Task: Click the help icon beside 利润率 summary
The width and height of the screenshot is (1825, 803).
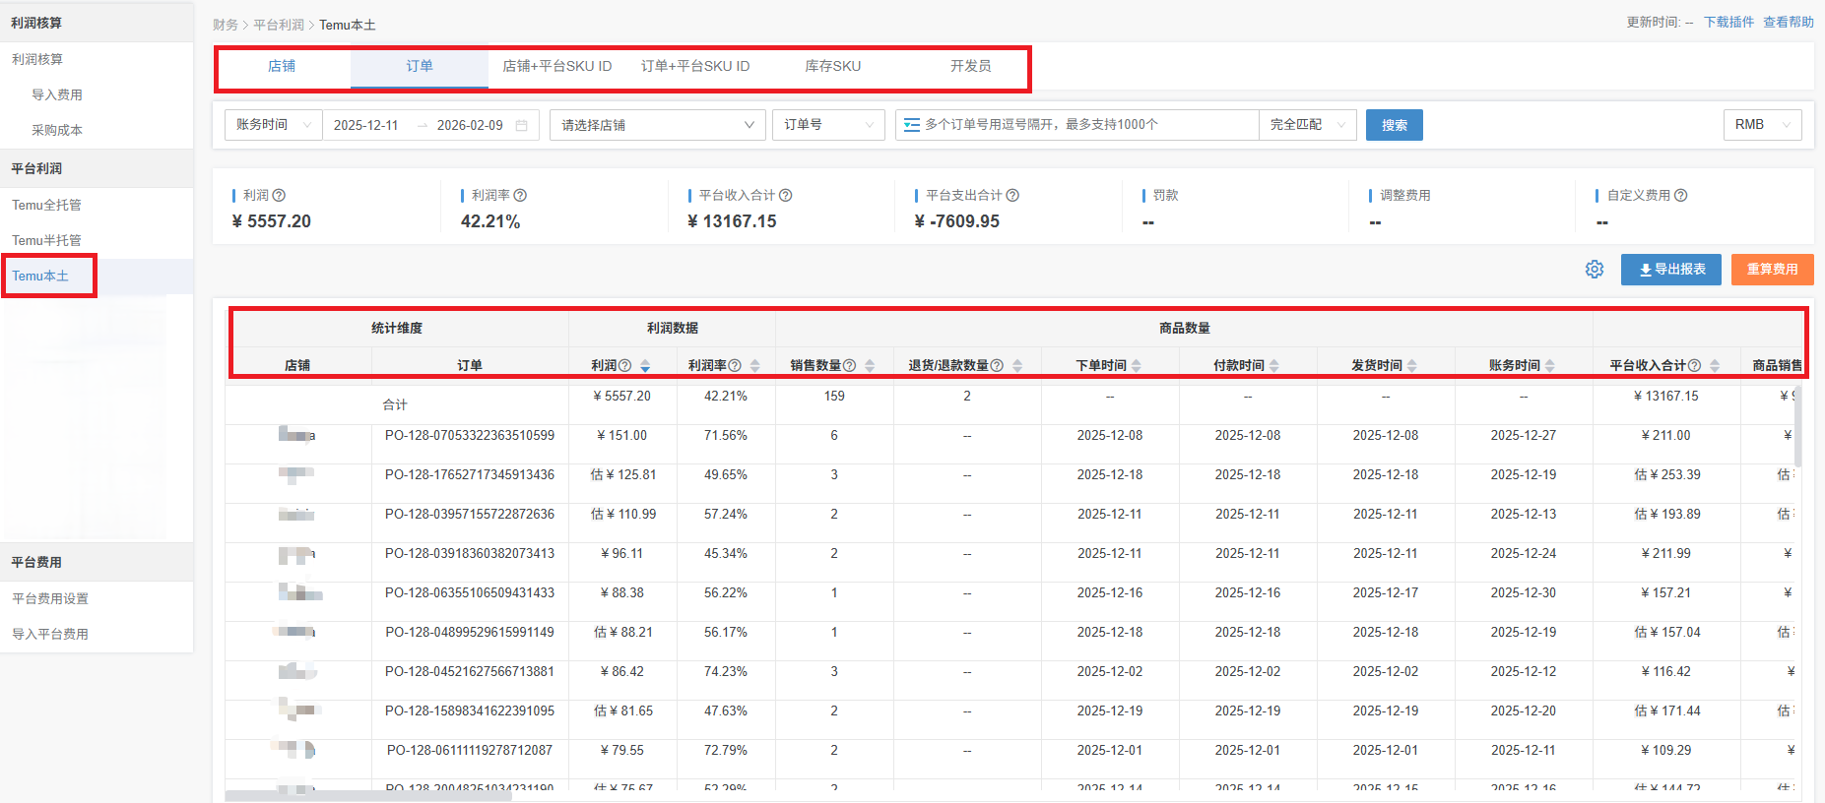Action: click(520, 196)
